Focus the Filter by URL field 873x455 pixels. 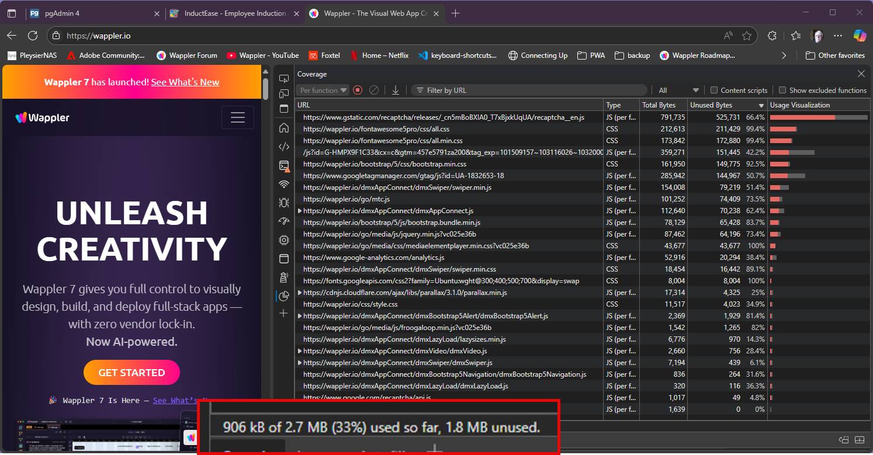[x=529, y=90]
